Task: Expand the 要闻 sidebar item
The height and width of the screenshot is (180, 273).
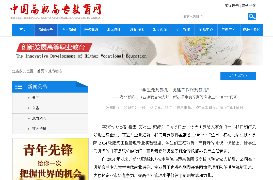Action: [36, 98]
